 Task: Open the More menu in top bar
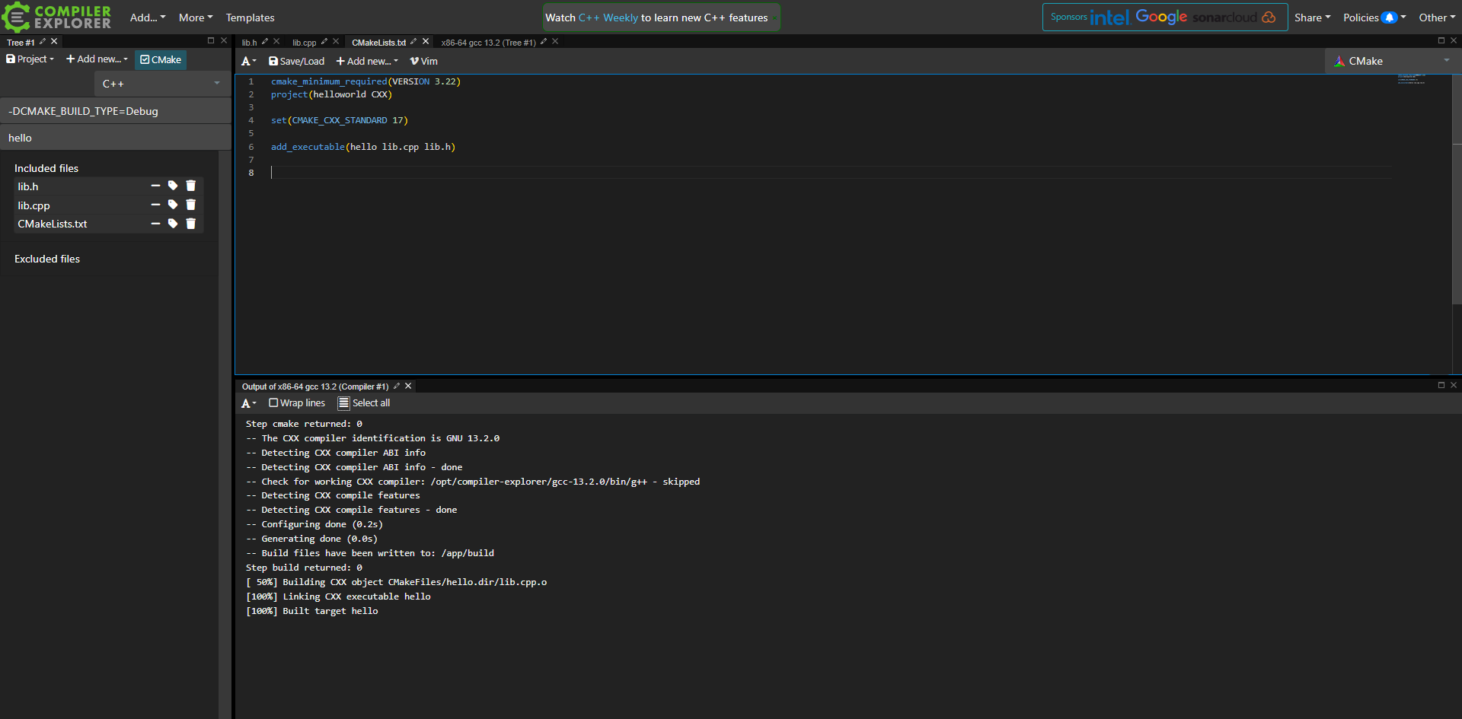195,17
